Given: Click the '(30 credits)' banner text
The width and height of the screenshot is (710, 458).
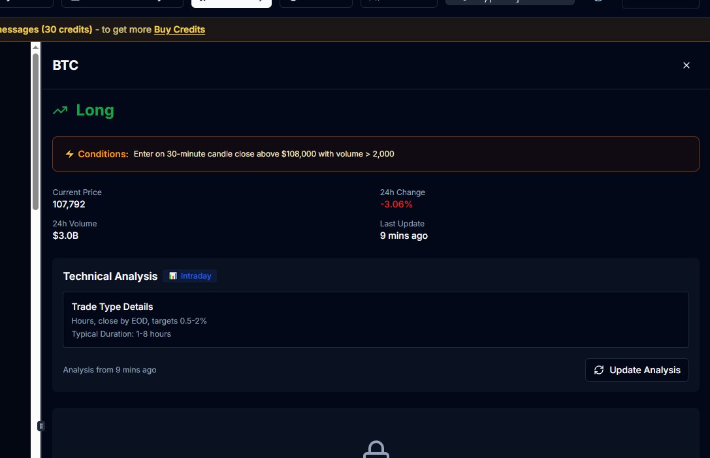Looking at the screenshot, I should (x=67, y=29).
